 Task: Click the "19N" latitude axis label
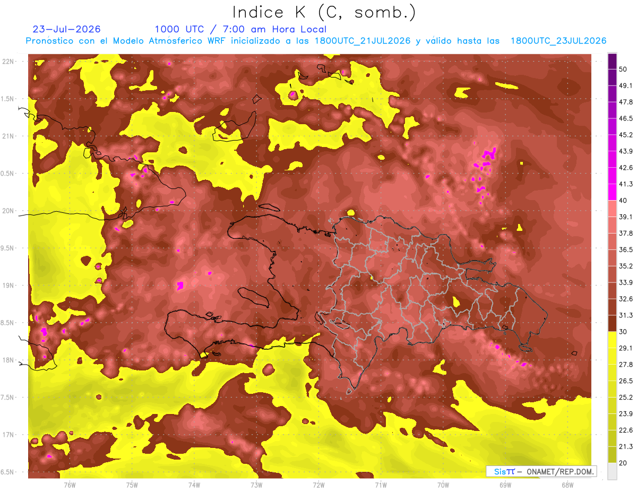point(8,285)
